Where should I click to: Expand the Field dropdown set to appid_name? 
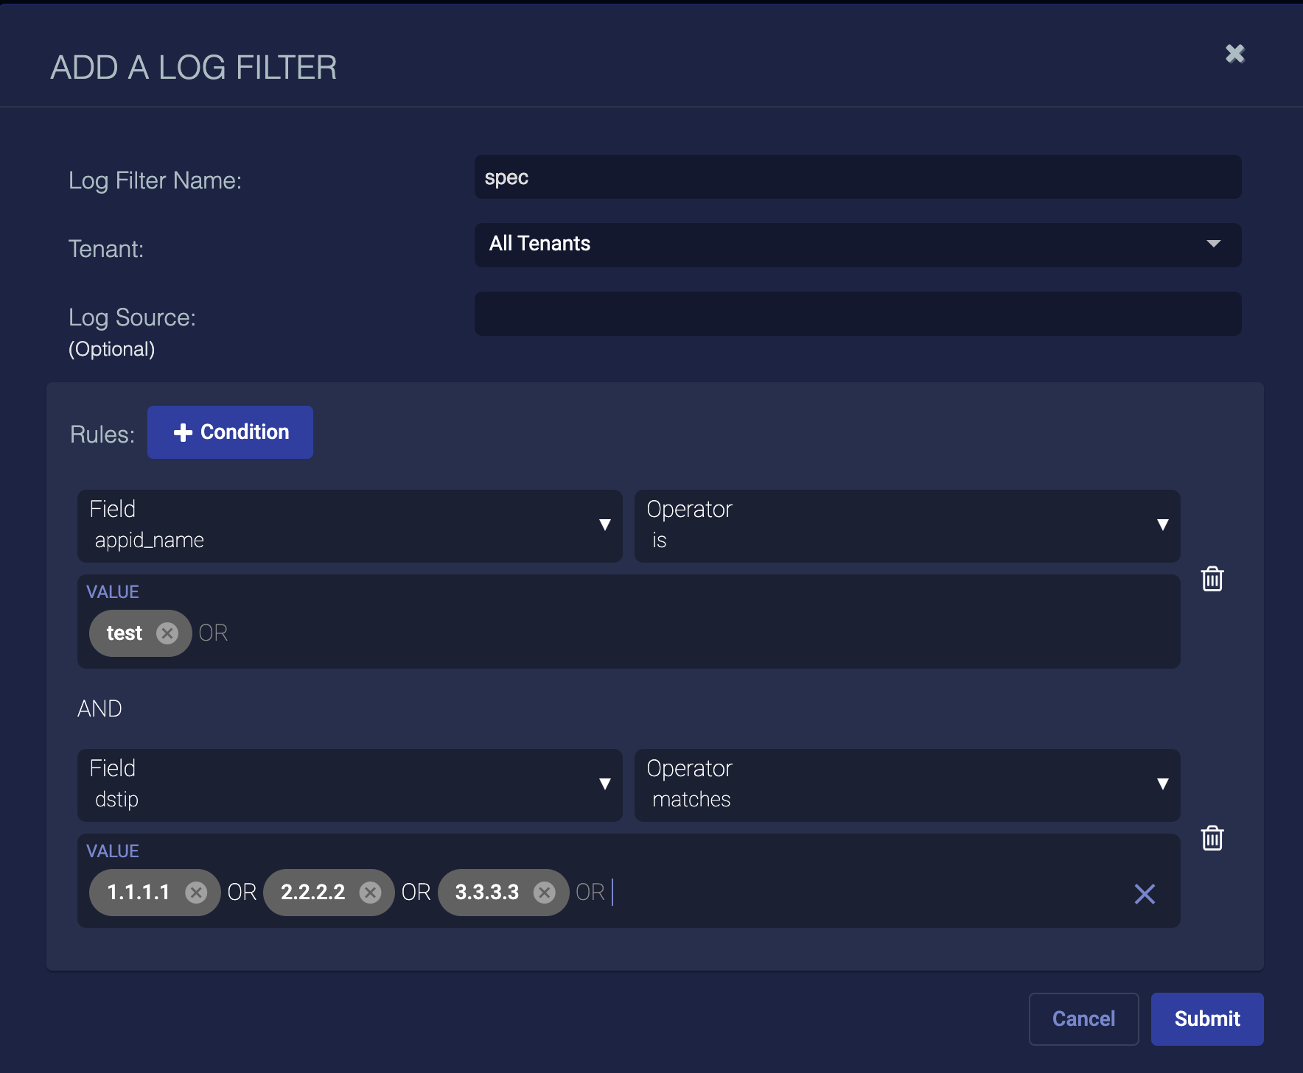tap(349, 526)
